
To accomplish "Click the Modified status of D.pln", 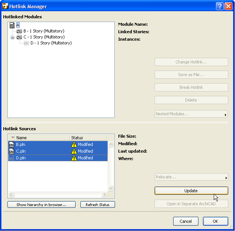I will point(85,158).
